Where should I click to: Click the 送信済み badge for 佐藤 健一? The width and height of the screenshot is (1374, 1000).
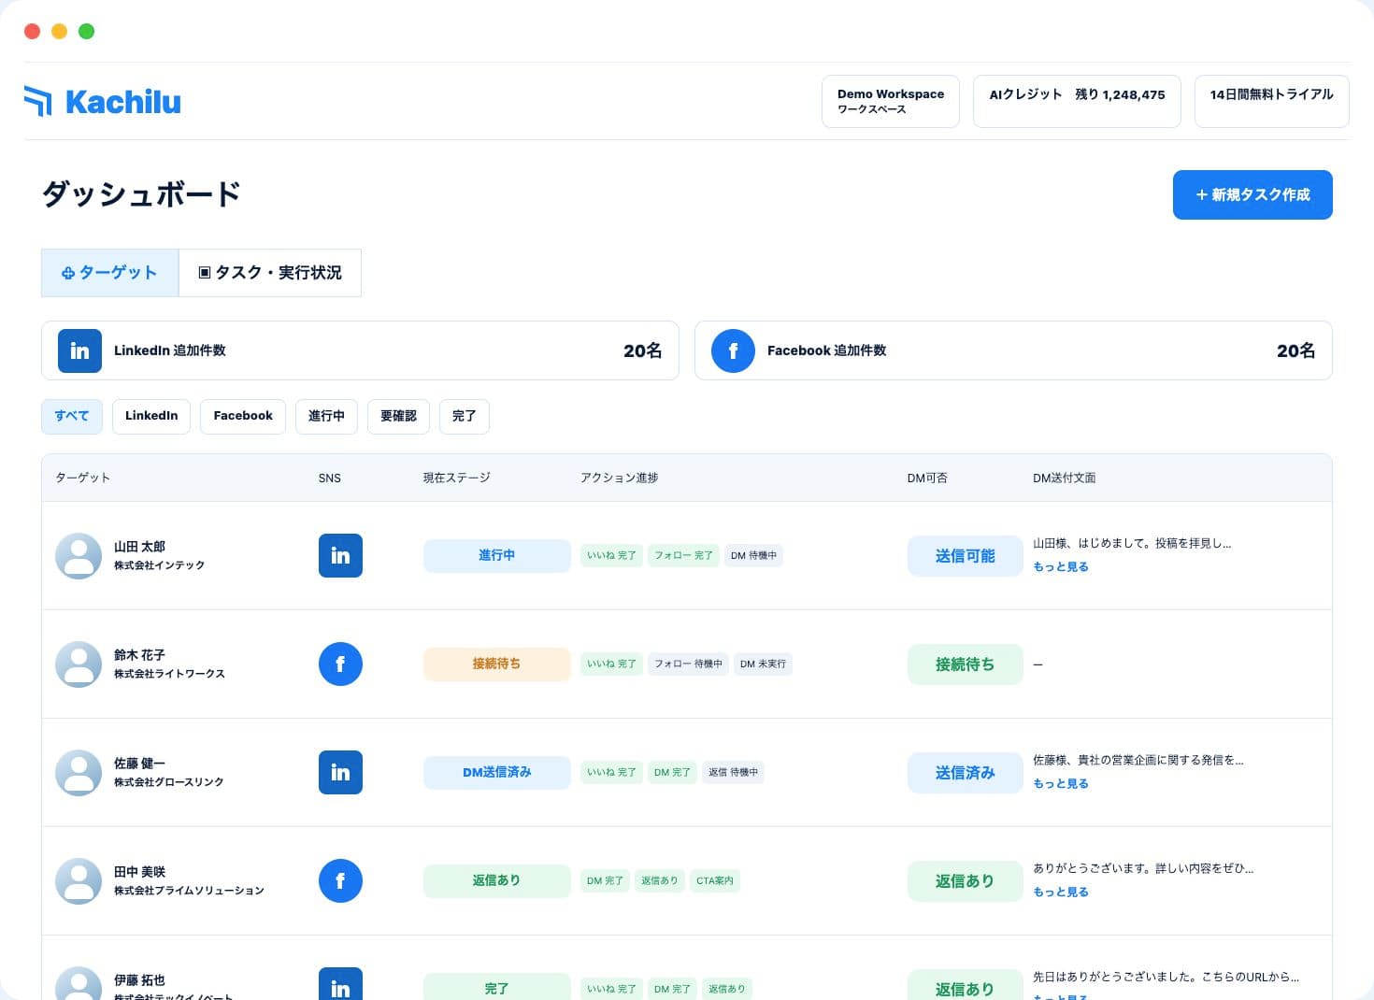point(965,773)
